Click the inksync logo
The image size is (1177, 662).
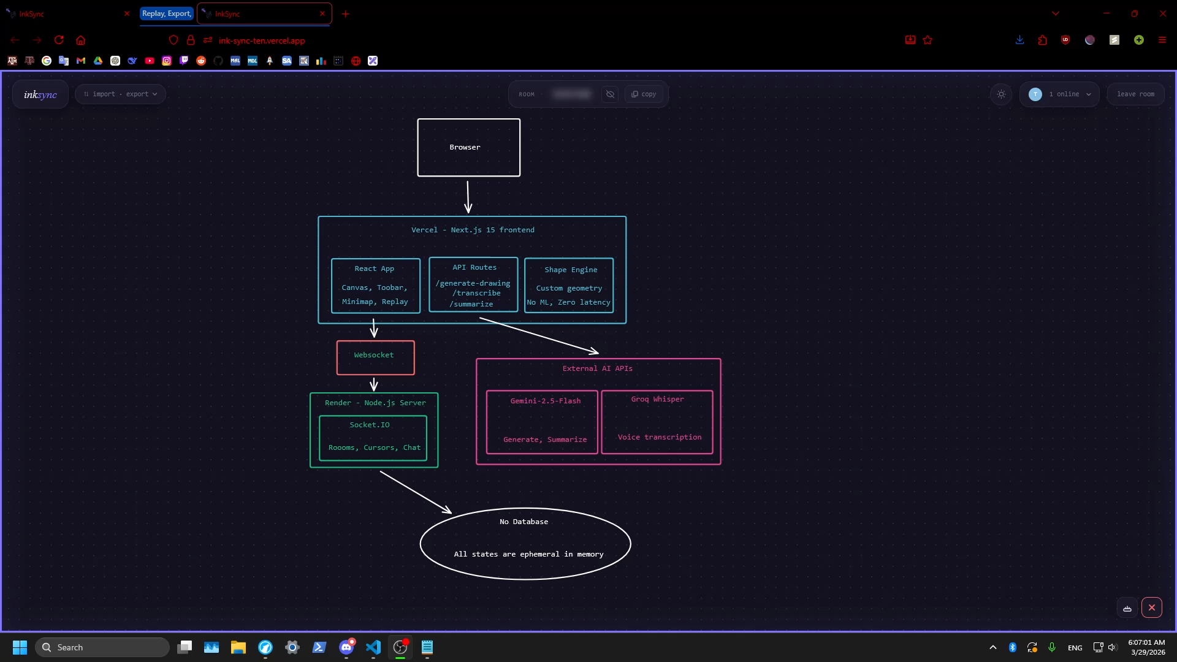click(40, 94)
